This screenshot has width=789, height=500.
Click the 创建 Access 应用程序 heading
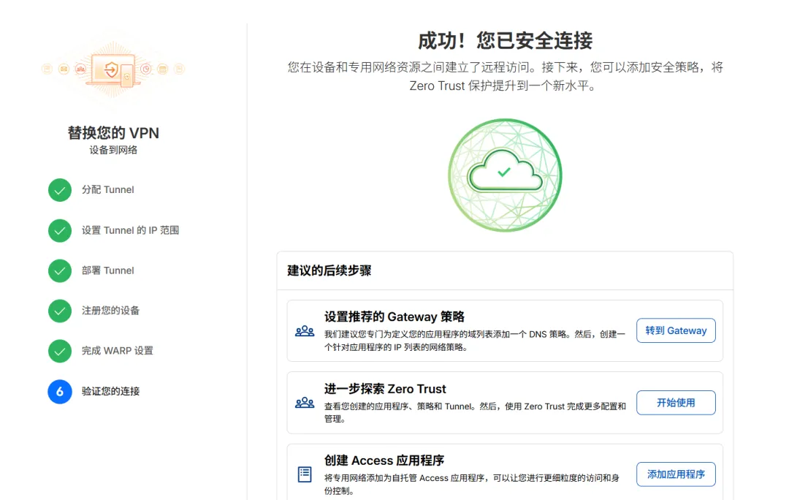[x=384, y=461]
